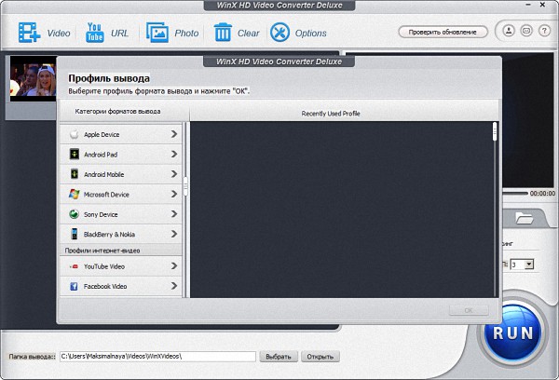Expand the Apple Device category arrow

(174, 134)
